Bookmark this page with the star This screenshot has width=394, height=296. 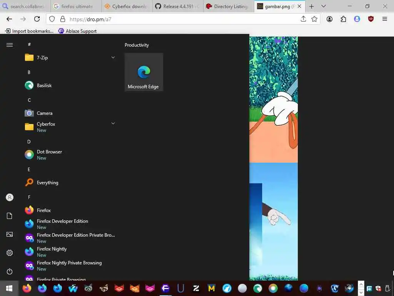click(x=314, y=19)
